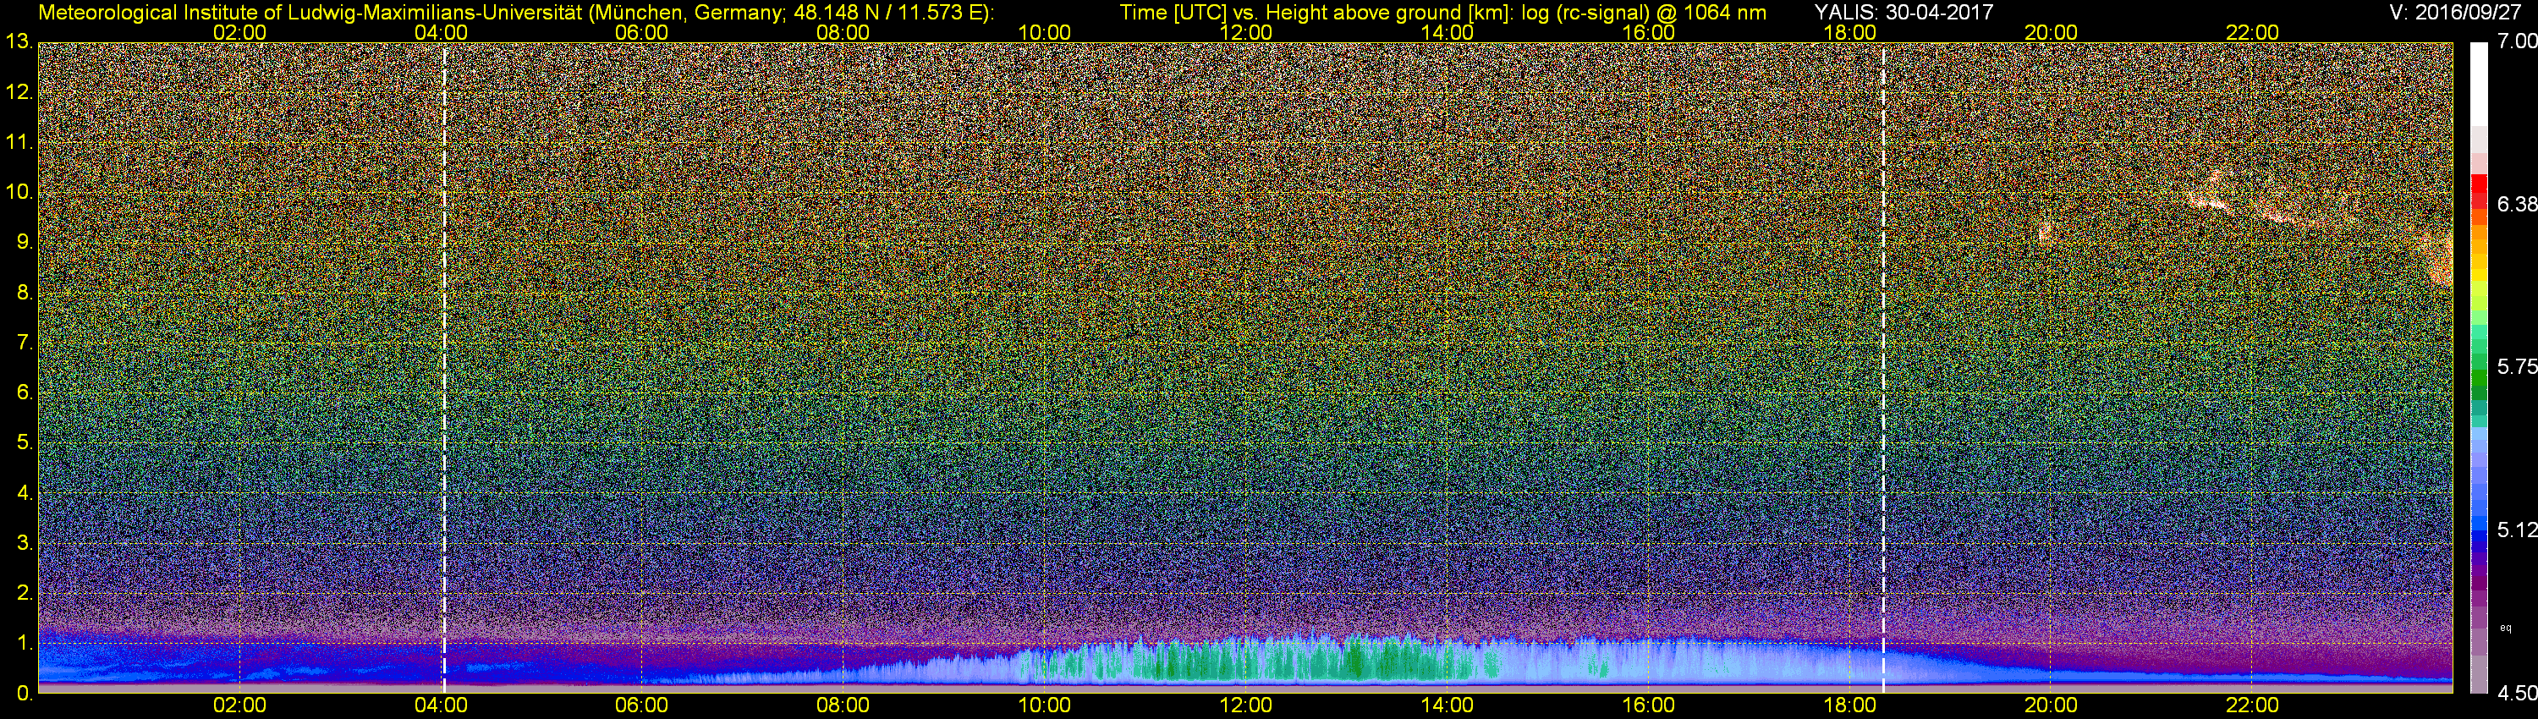Image resolution: width=2538 pixels, height=719 pixels.
Task: Click the 6 km height axis label
Action: 24,393
